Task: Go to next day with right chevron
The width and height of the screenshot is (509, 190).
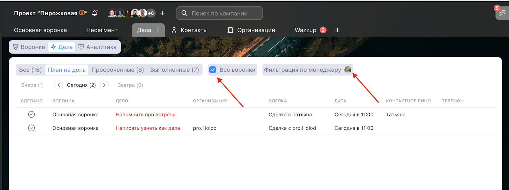Action: (104, 85)
